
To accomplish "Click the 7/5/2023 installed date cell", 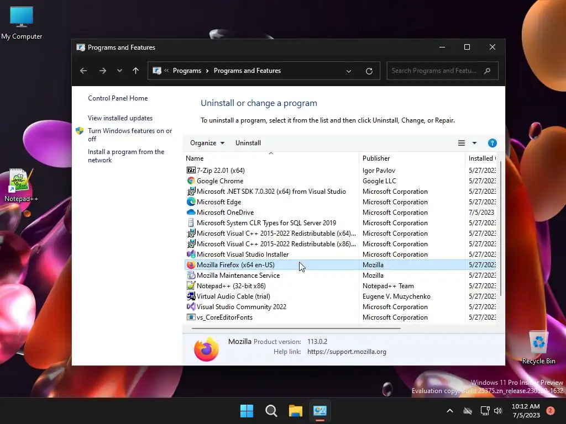I will click(x=481, y=213).
